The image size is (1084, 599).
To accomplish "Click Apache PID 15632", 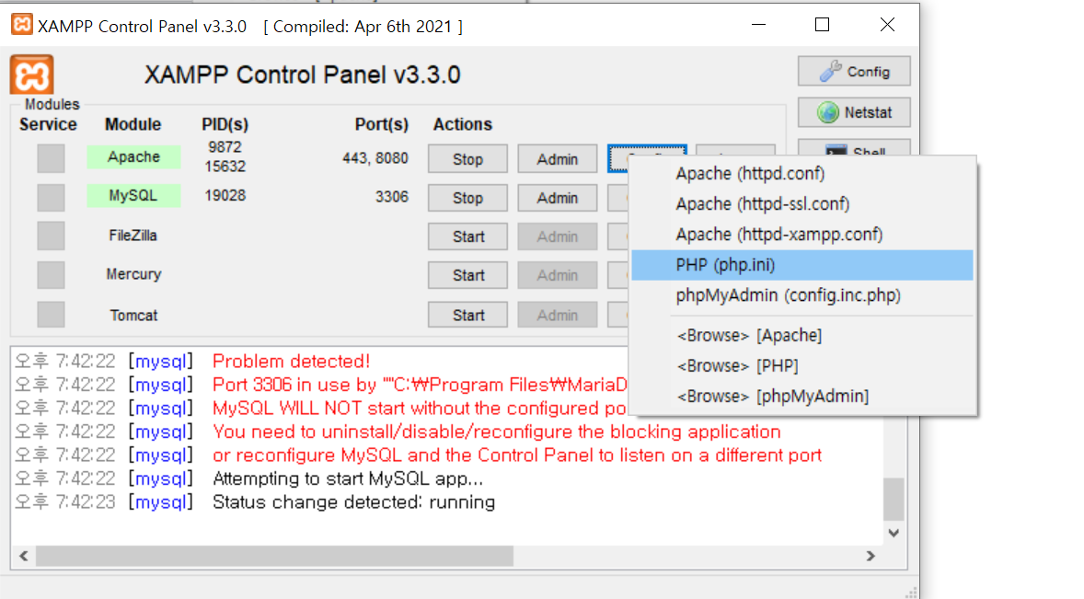I will point(225,167).
